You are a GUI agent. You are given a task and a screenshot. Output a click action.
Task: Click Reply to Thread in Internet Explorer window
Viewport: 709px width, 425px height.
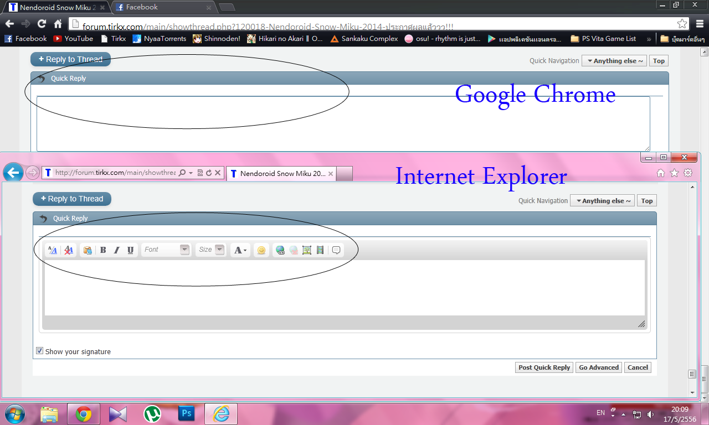pyautogui.click(x=72, y=199)
